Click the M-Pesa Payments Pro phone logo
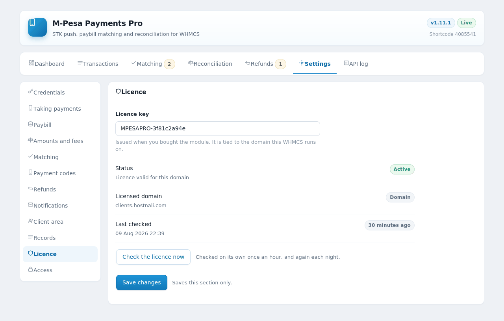The image size is (504, 321). click(x=37, y=27)
